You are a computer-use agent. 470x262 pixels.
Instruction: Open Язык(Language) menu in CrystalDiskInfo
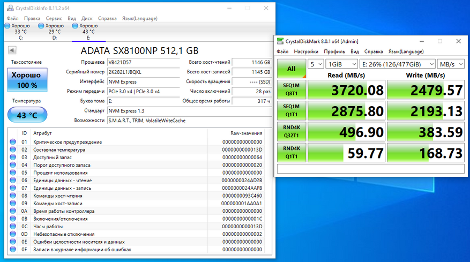(140, 18)
